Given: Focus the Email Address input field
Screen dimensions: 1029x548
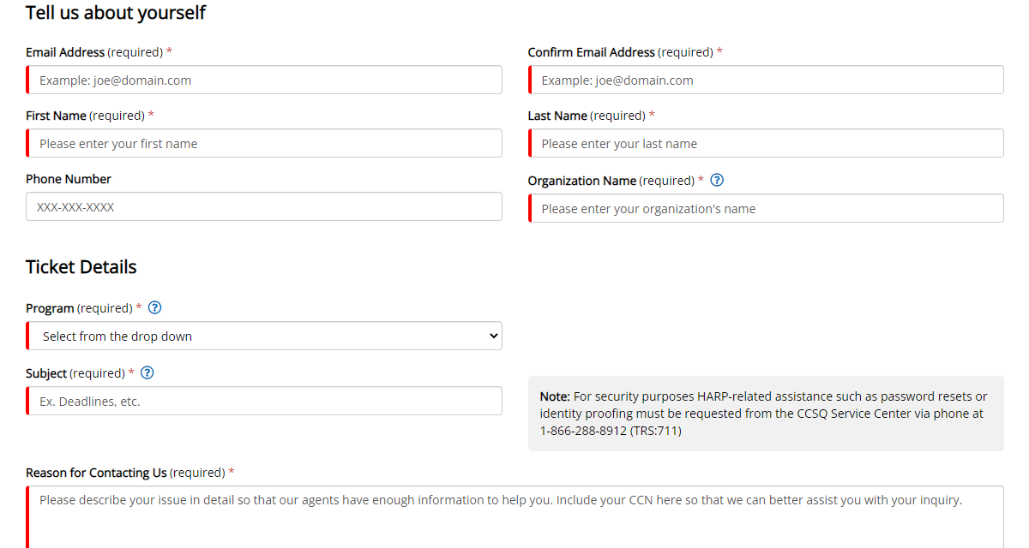Looking at the screenshot, I should pyautogui.click(x=264, y=80).
